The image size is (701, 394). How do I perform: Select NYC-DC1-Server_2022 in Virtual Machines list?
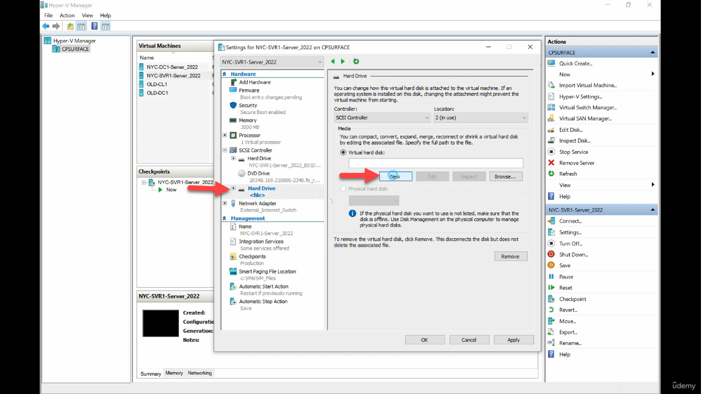coord(172,67)
